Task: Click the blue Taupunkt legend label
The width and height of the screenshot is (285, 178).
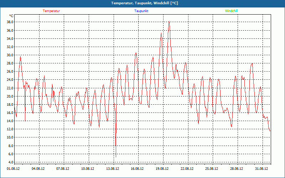Action: (x=141, y=11)
